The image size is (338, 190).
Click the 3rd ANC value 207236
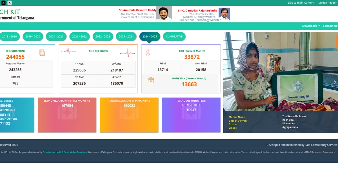(79, 83)
